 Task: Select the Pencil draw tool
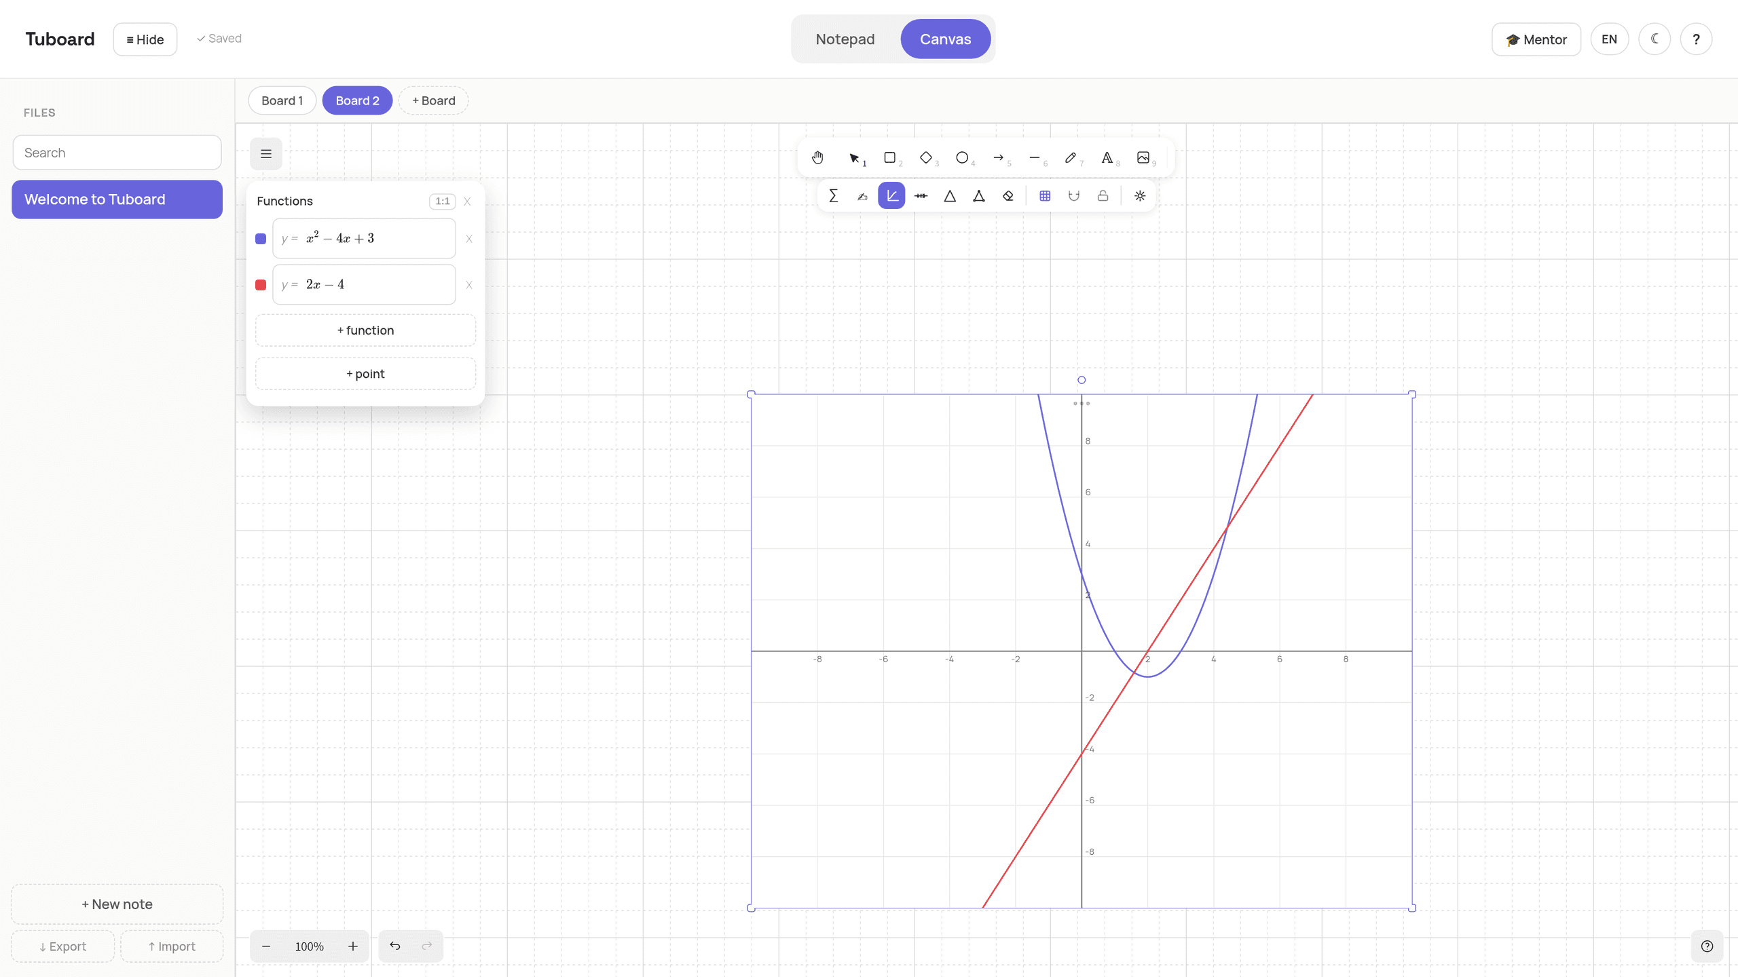click(1071, 157)
